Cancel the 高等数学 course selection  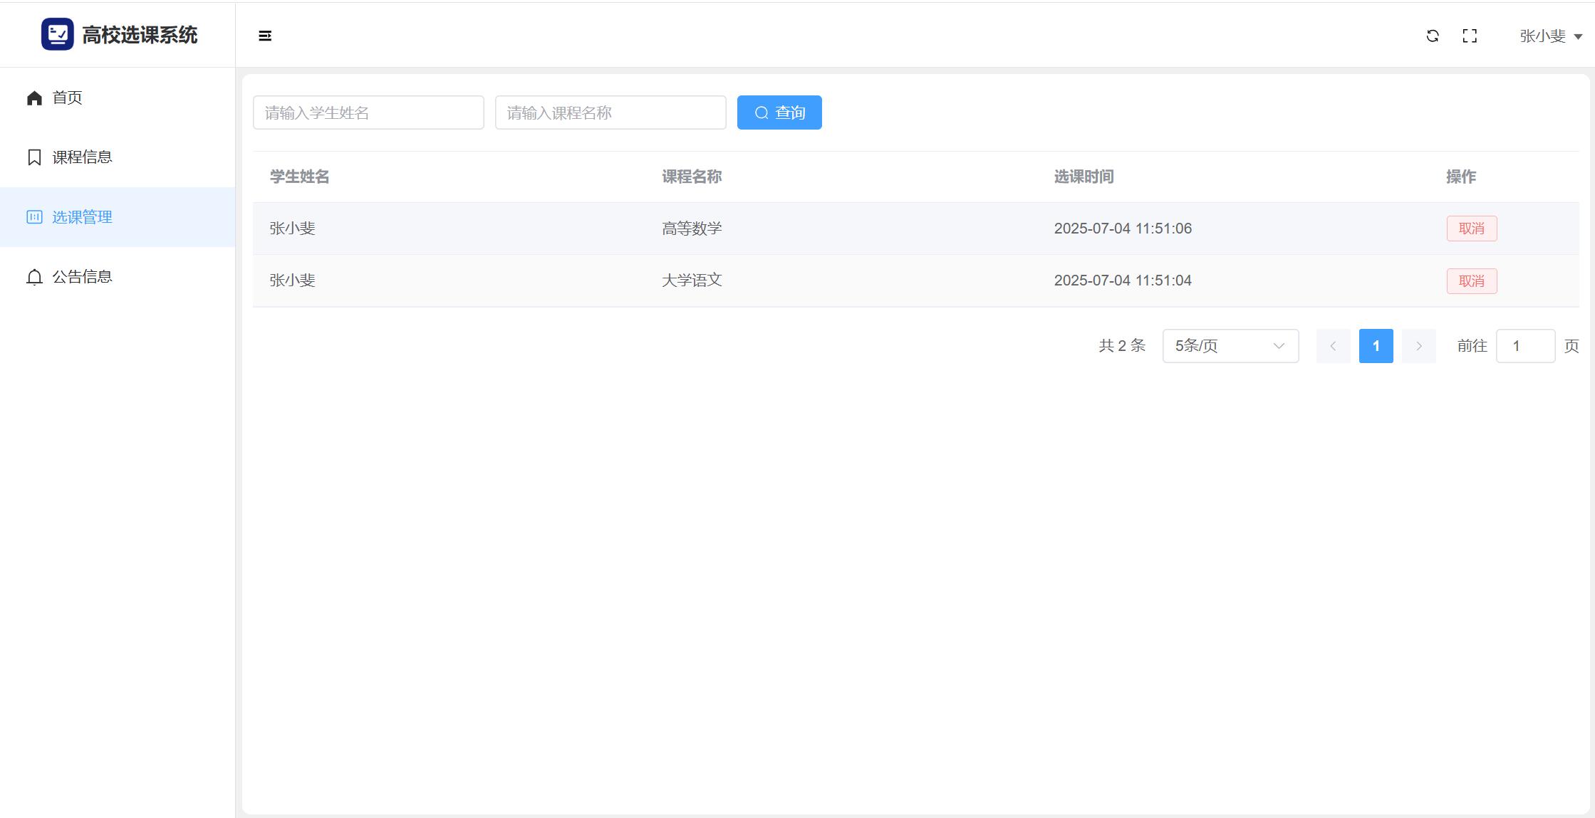(x=1471, y=229)
